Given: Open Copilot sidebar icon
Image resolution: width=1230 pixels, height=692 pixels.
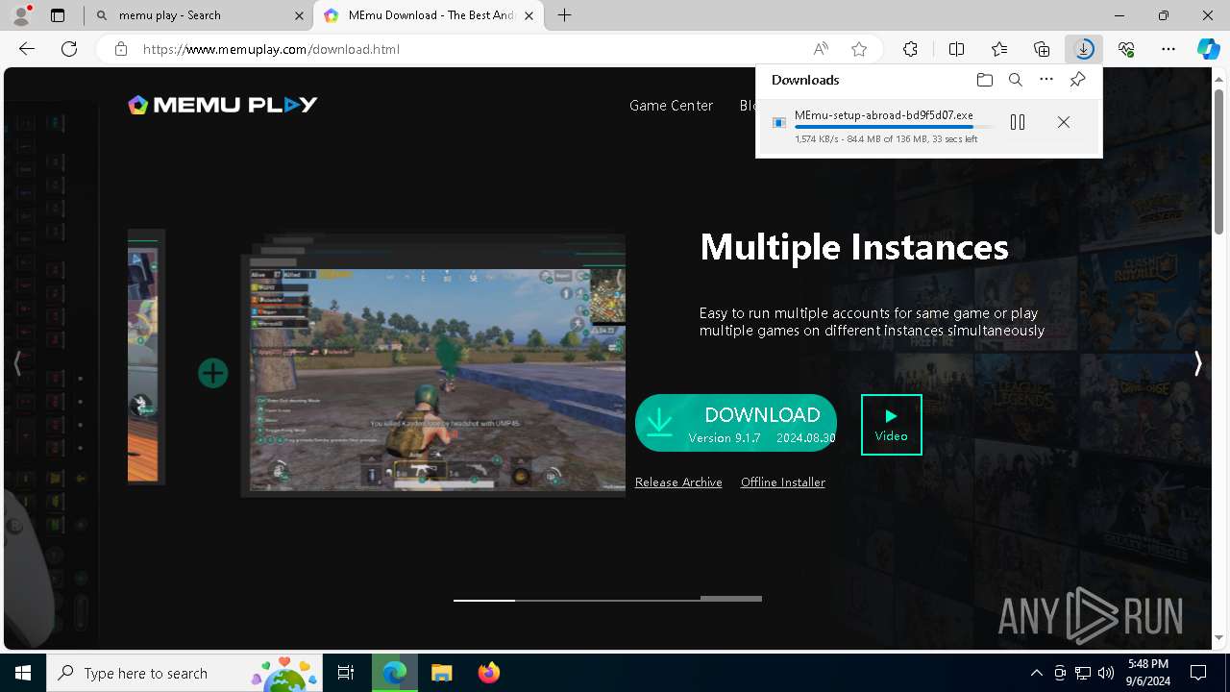Looking at the screenshot, I should 1208,49.
